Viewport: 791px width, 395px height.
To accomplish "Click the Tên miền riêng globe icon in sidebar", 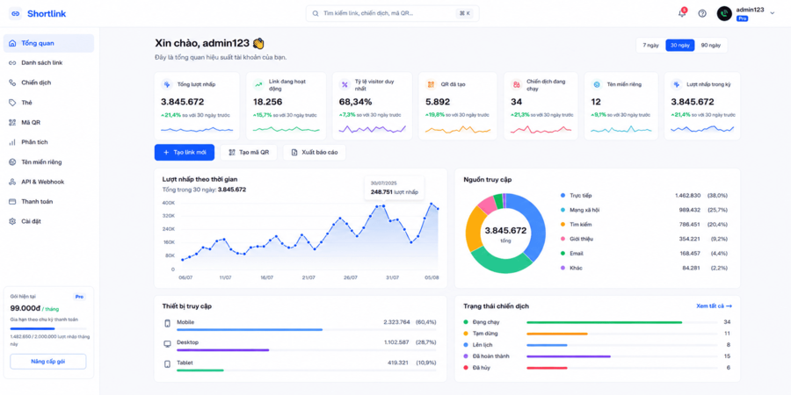I will point(12,162).
